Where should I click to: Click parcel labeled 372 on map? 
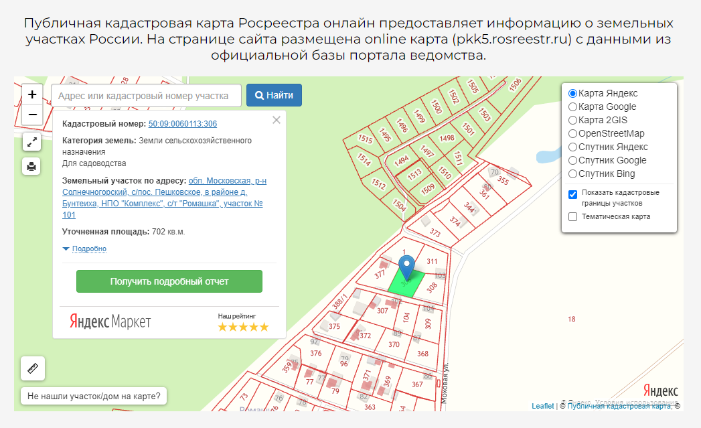(366, 336)
